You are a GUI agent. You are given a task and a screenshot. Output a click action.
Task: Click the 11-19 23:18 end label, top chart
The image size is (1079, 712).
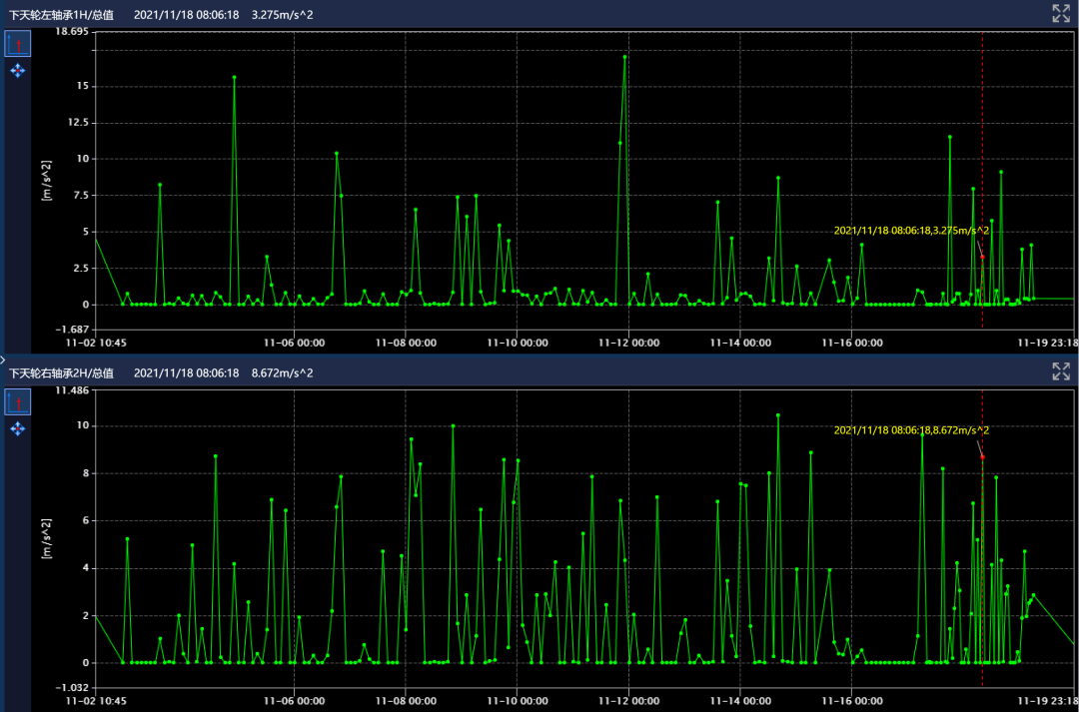coord(1047,342)
